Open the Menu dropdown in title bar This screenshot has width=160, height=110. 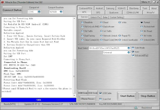click(146, 2)
